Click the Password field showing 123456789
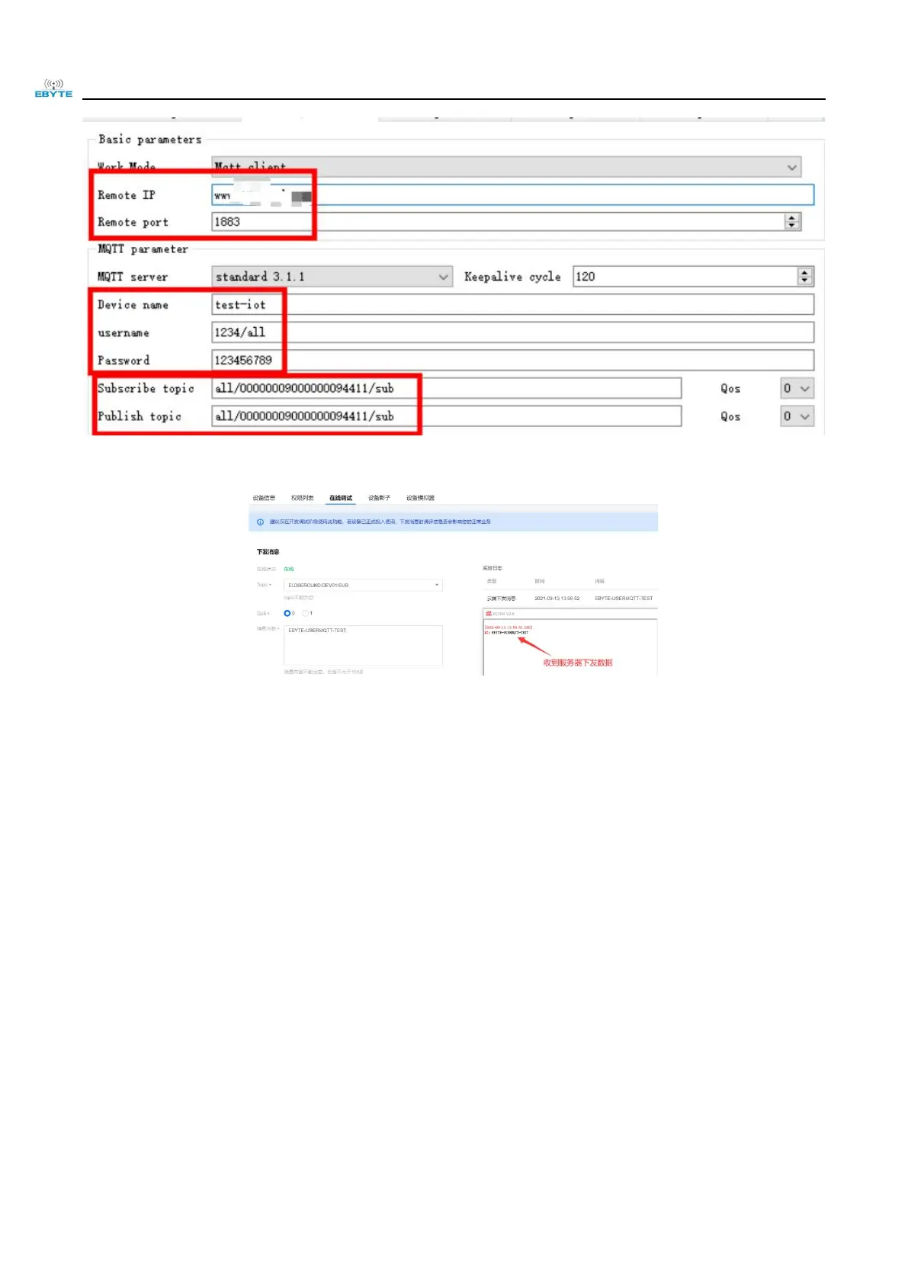The width and height of the screenshot is (908, 1284). click(512, 361)
